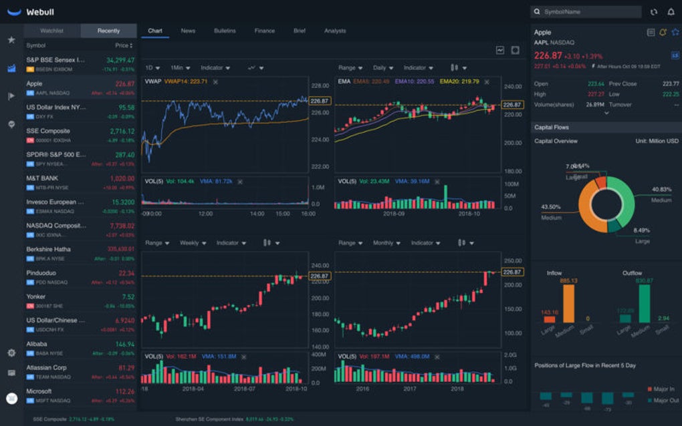Open the Daily interval dropdown
The image size is (682, 426).
coord(382,67)
